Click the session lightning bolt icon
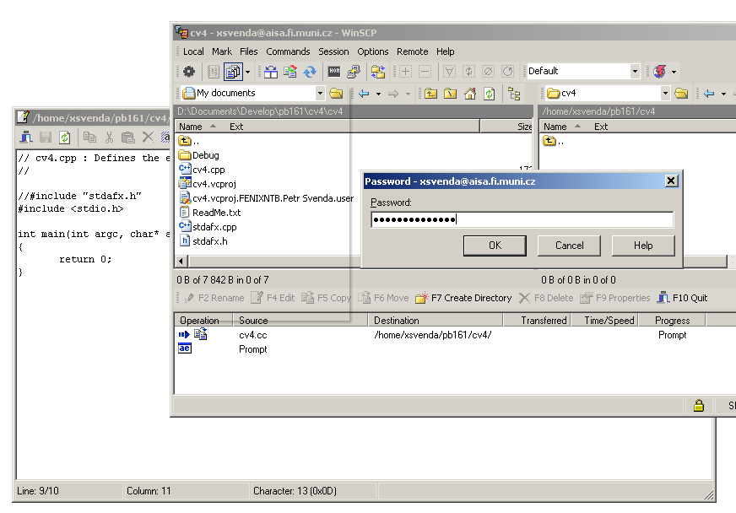Image resolution: width=736 pixels, height=513 pixels. [x=659, y=72]
